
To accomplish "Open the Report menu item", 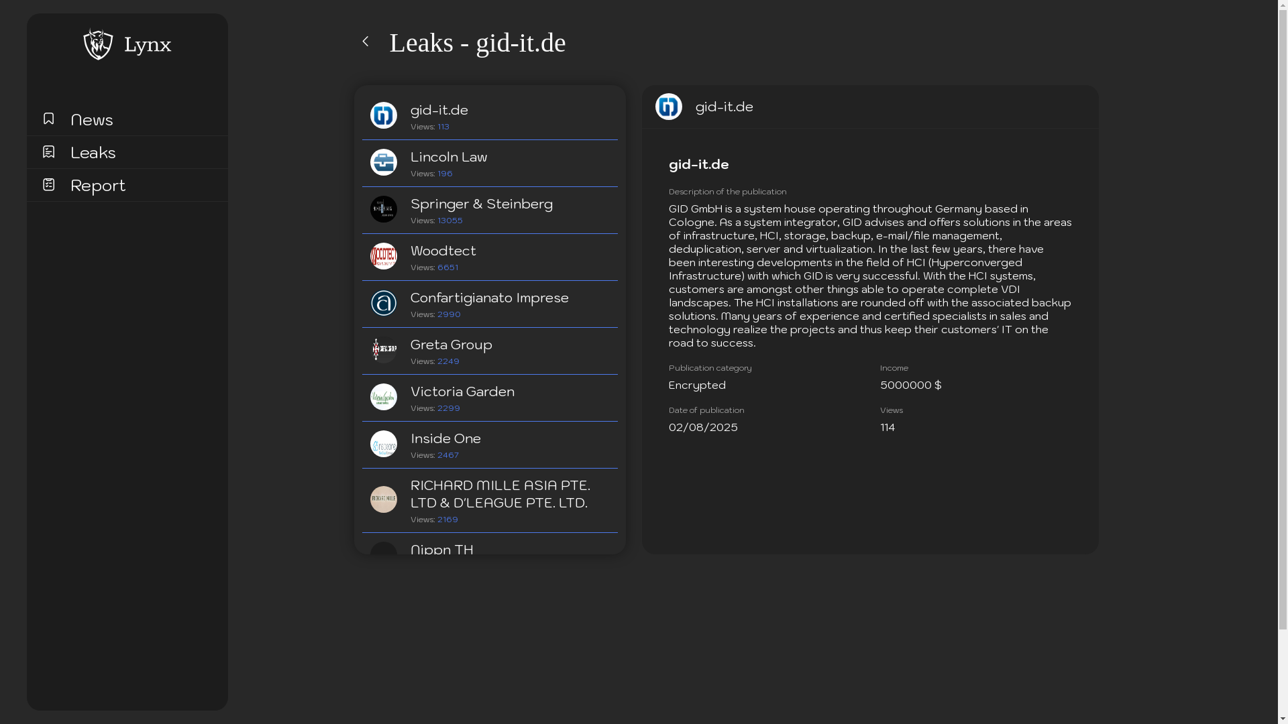I will [98, 185].
